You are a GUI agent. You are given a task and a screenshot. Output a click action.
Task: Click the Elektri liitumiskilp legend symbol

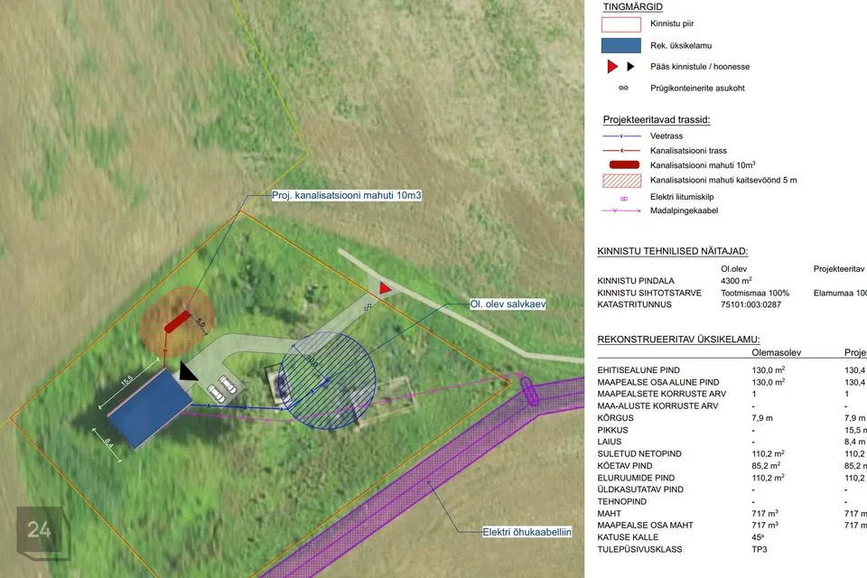pos(624,198)
